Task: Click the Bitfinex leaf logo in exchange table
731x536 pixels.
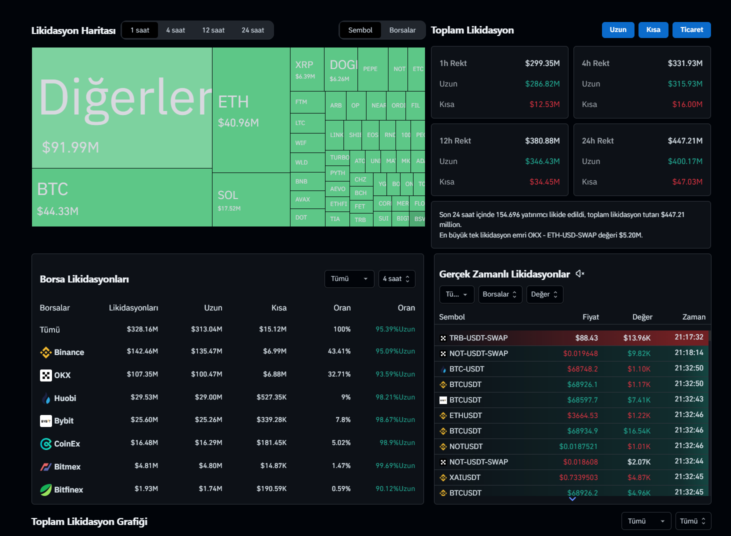Action: click(x=46, y=490)
